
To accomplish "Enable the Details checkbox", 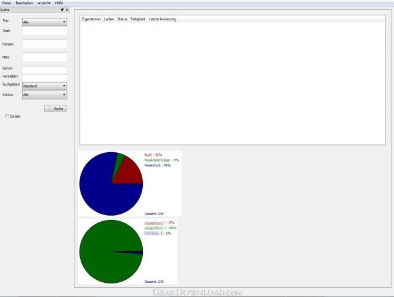I will [7, 116].
